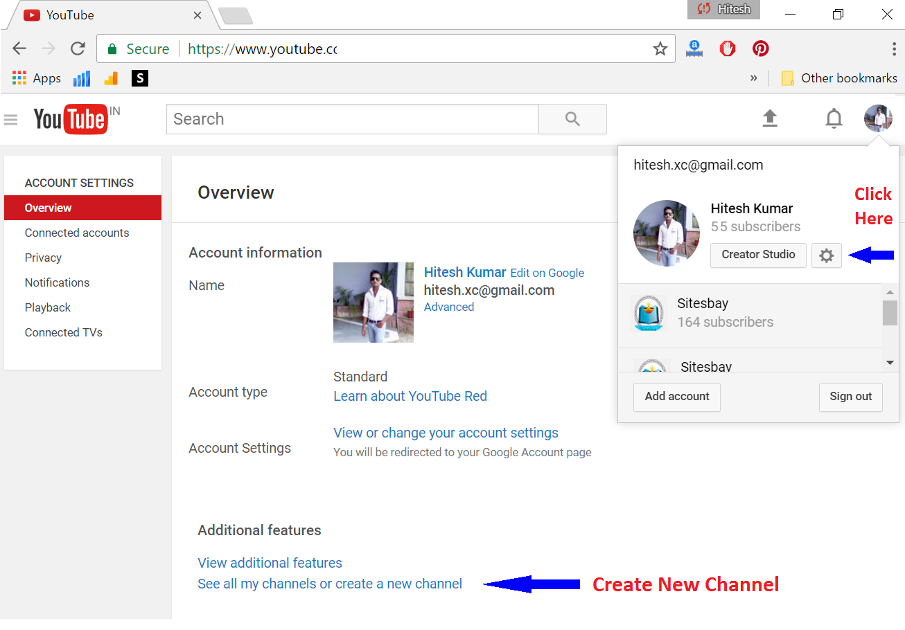Click hitesh.xc@gmail.com in the popup header
Viewport: 905px width, 630px height.
pyautogui.click(x=698, y=165)
